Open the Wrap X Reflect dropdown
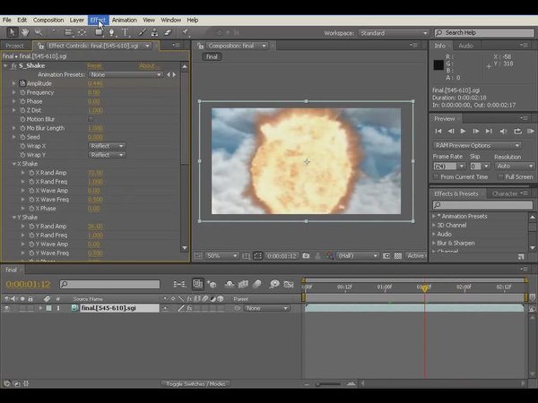 [x=107, y=146]
